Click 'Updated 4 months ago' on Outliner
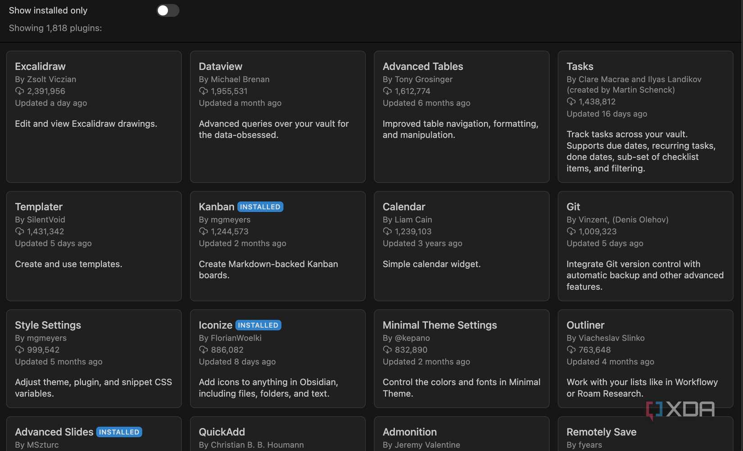 [610, 362]
